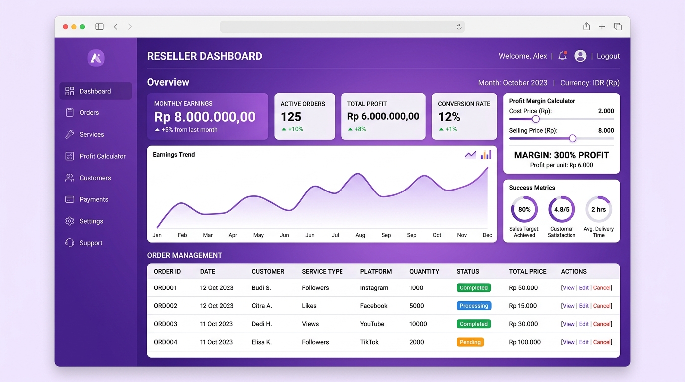View order ORD004
The width and height of the screenshot is (685, 382).
(x=569, y=342)
